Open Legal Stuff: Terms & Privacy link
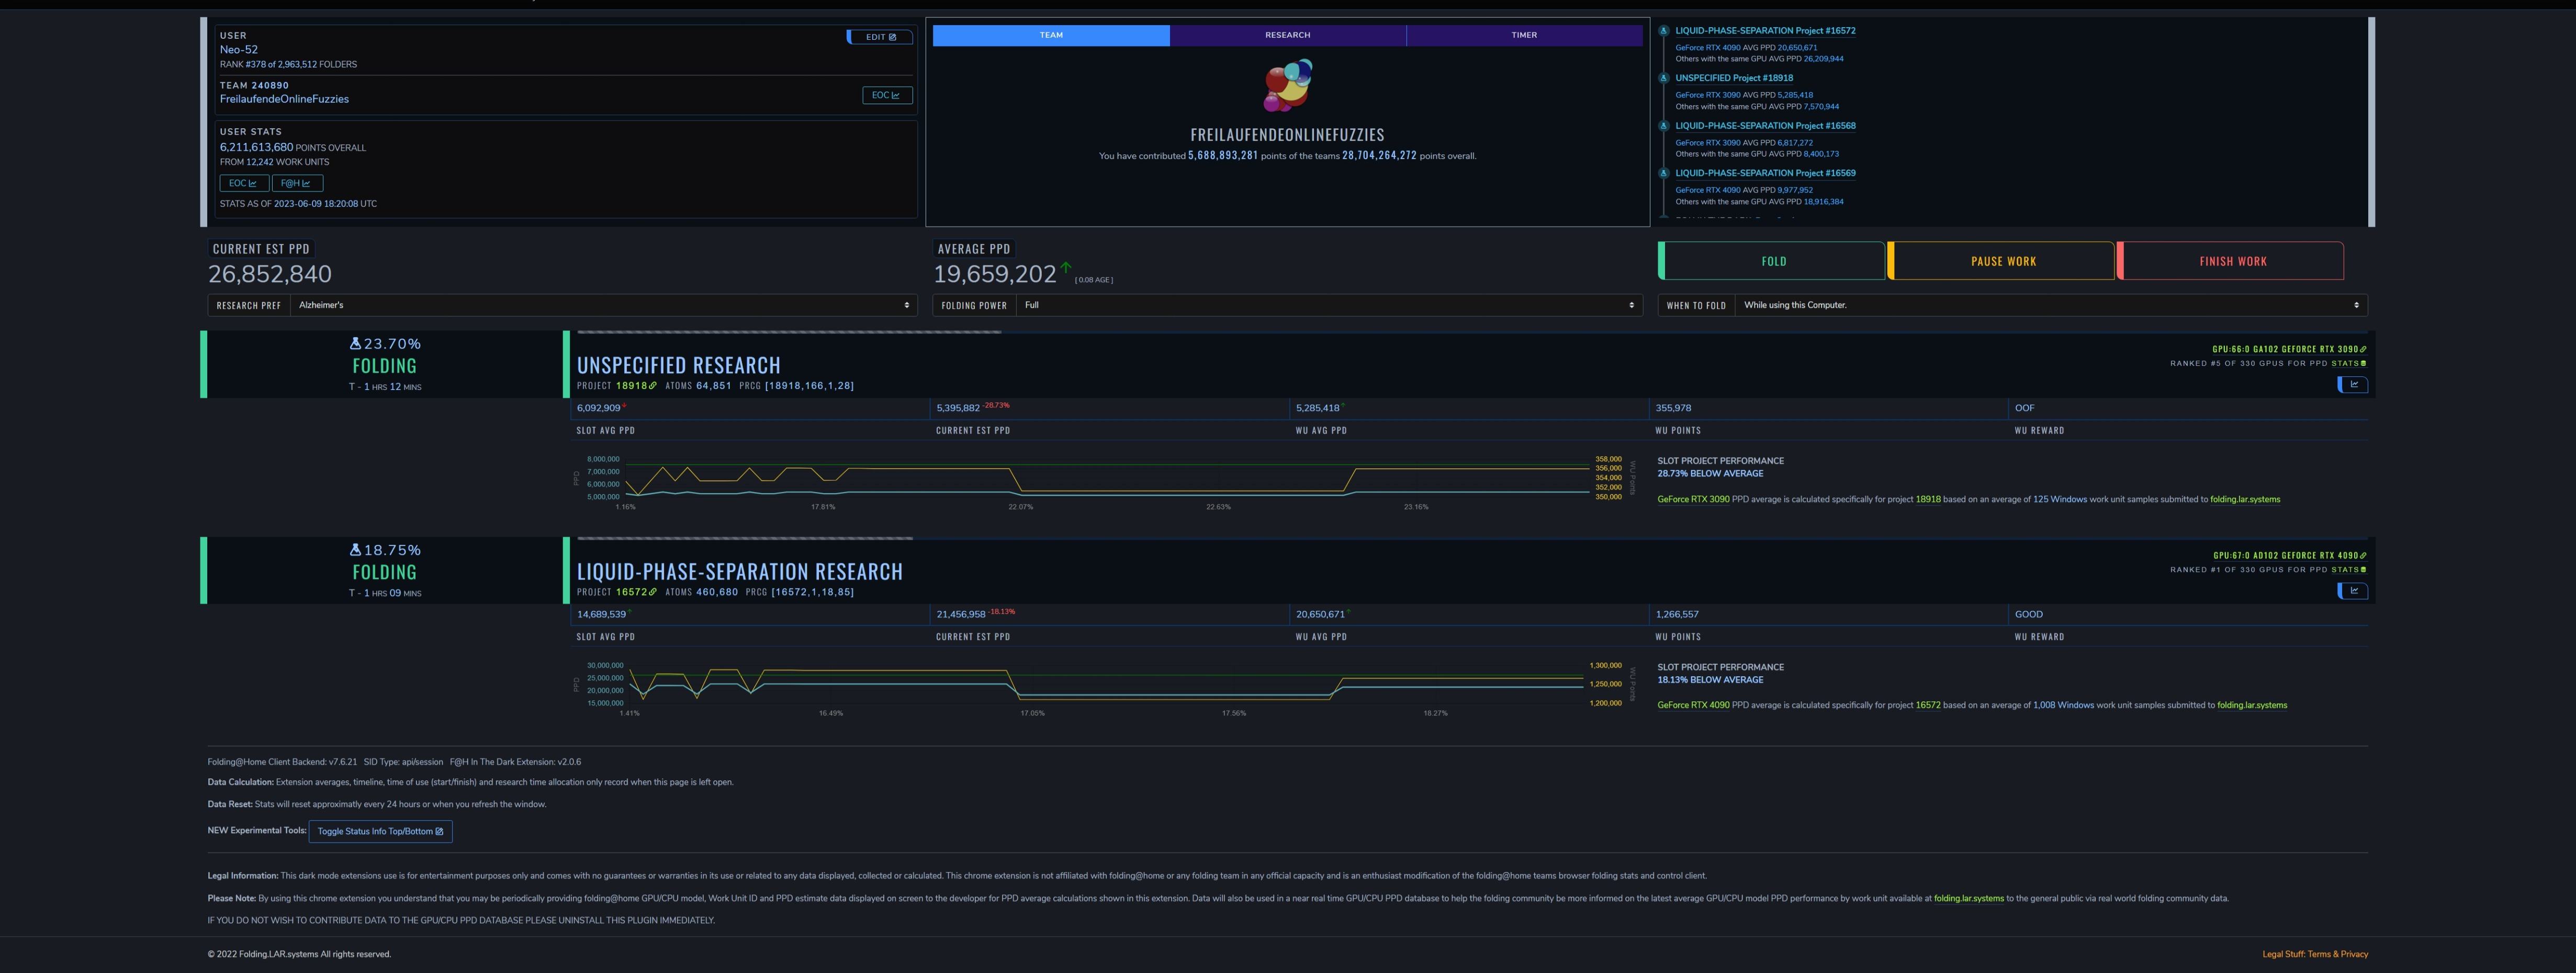This screenshot has height=973, width=2576. point(2315,954)
